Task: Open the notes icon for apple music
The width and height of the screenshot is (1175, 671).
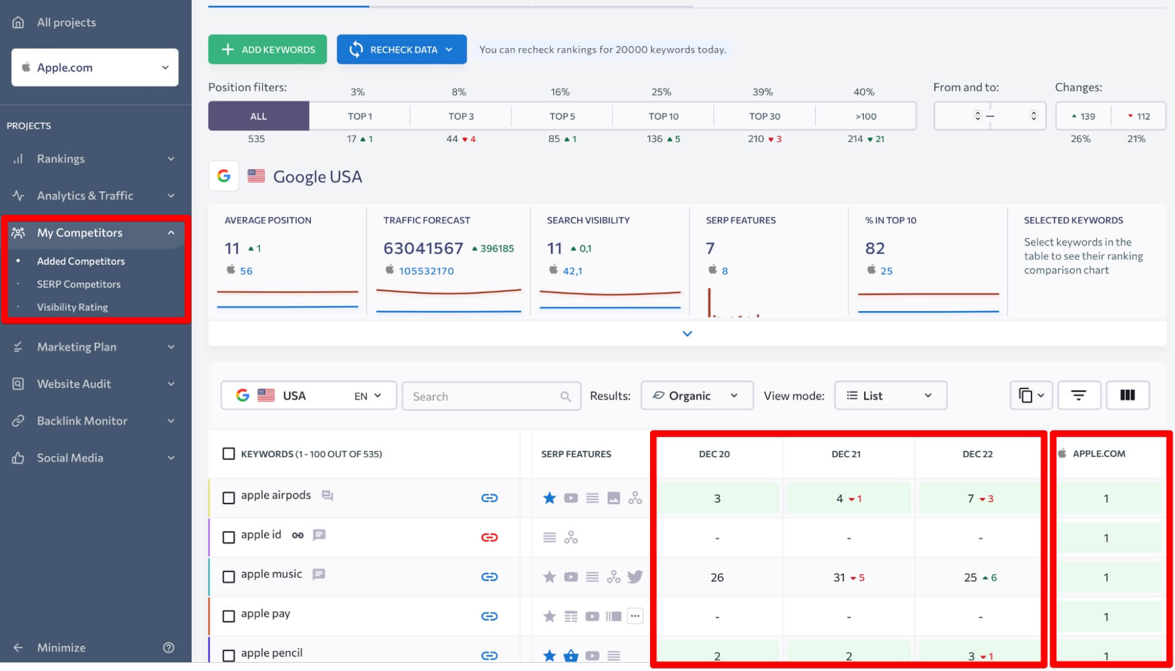Action: point(319,574)
